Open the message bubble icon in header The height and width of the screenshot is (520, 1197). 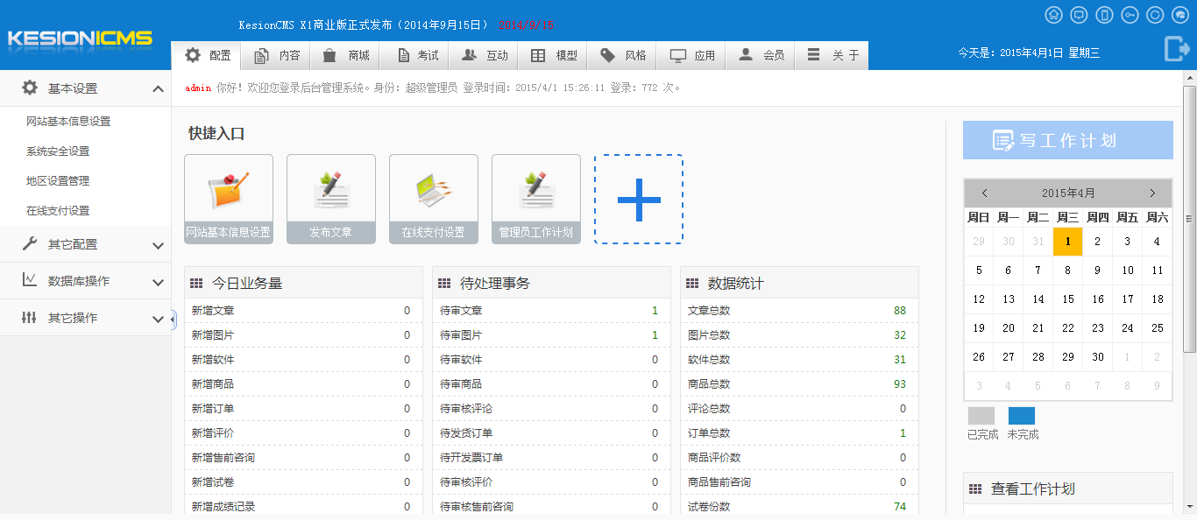coord(1179,14)
